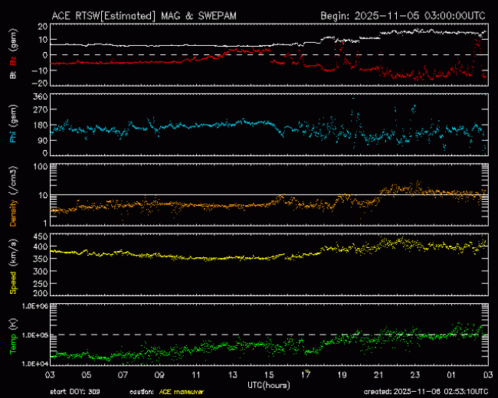
Task: Click the '450' tick label on Speed axis
Action: [41, 237]
